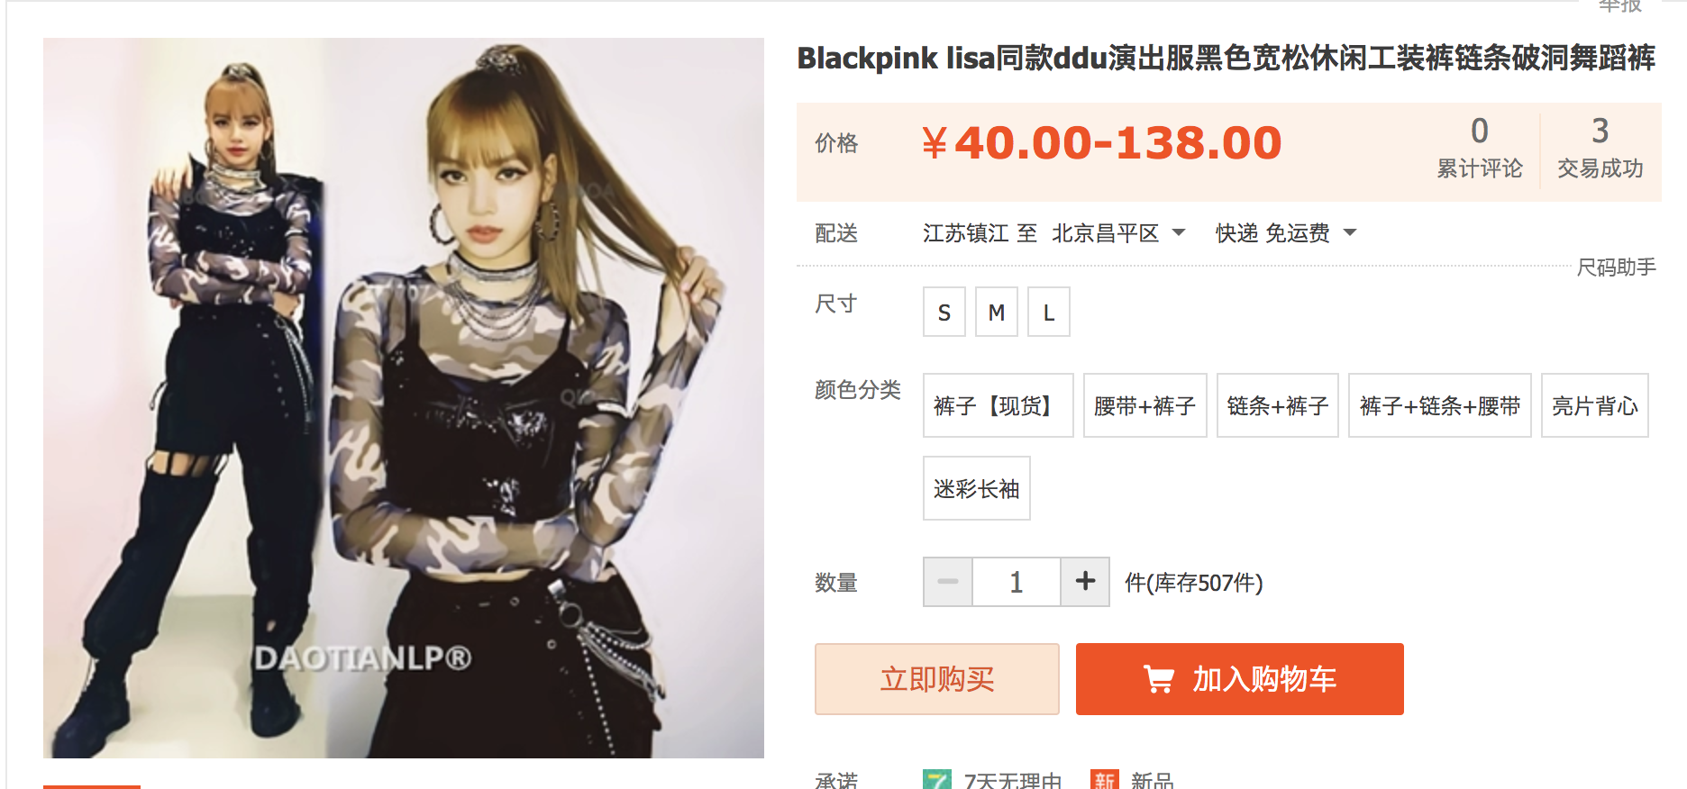Choose 腰带+裤子 variant
Image resolution: width=1687 pixels, height=789 pixels.
coord(1145,405)
